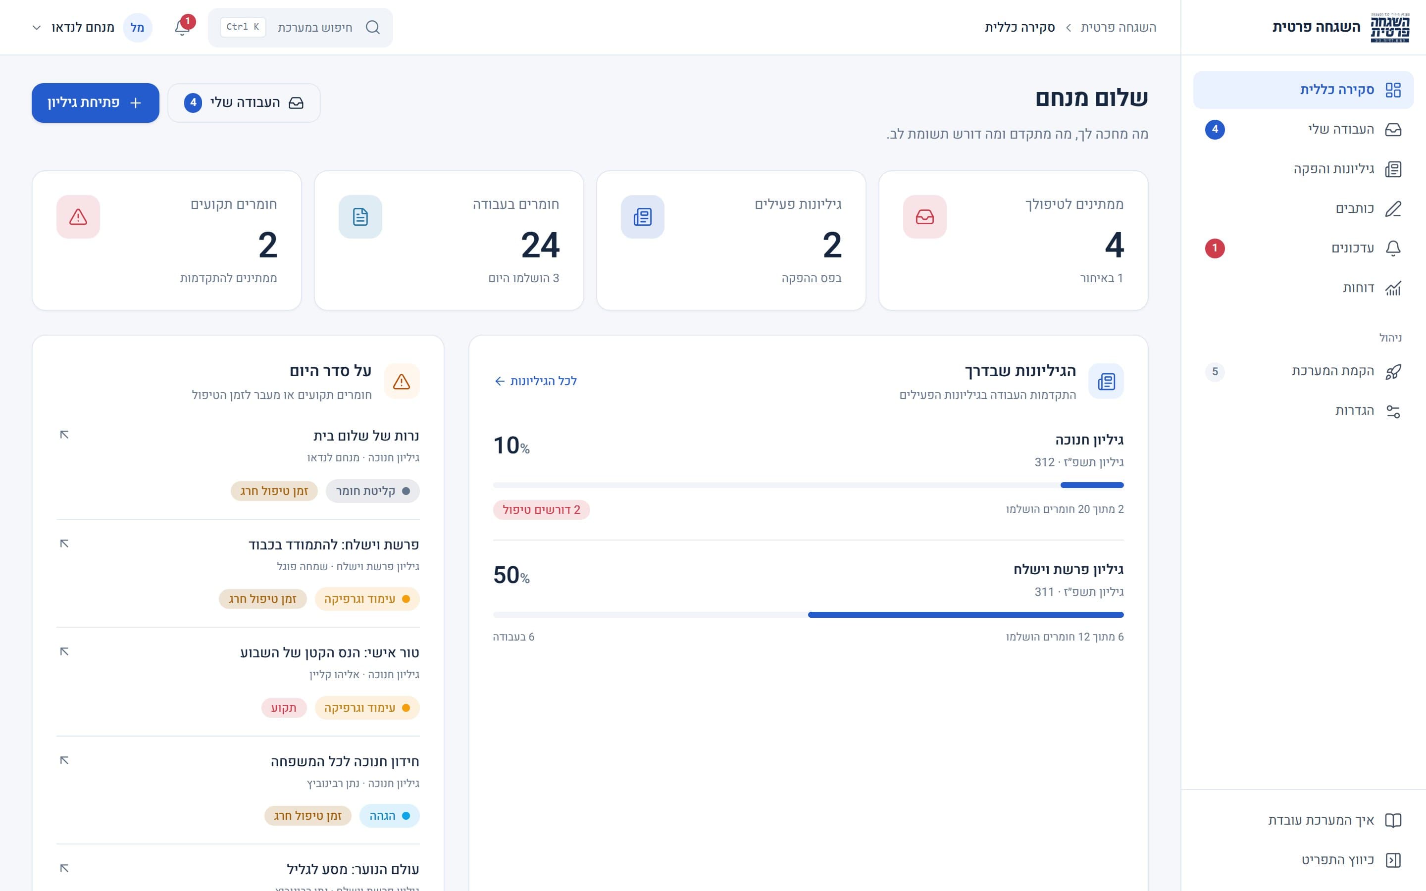Click the bell icon next to עדכונים
This screenshot has height=891, width=1426.
1393,248
